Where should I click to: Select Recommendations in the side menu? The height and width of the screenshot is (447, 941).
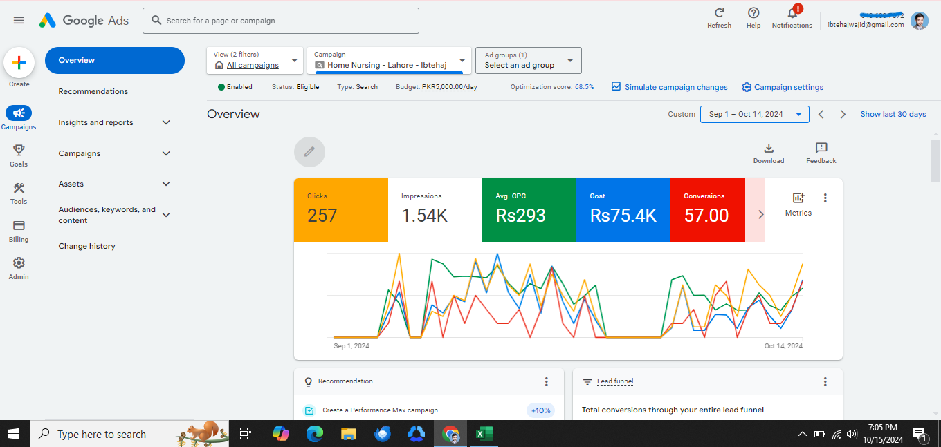coord(93,91)
